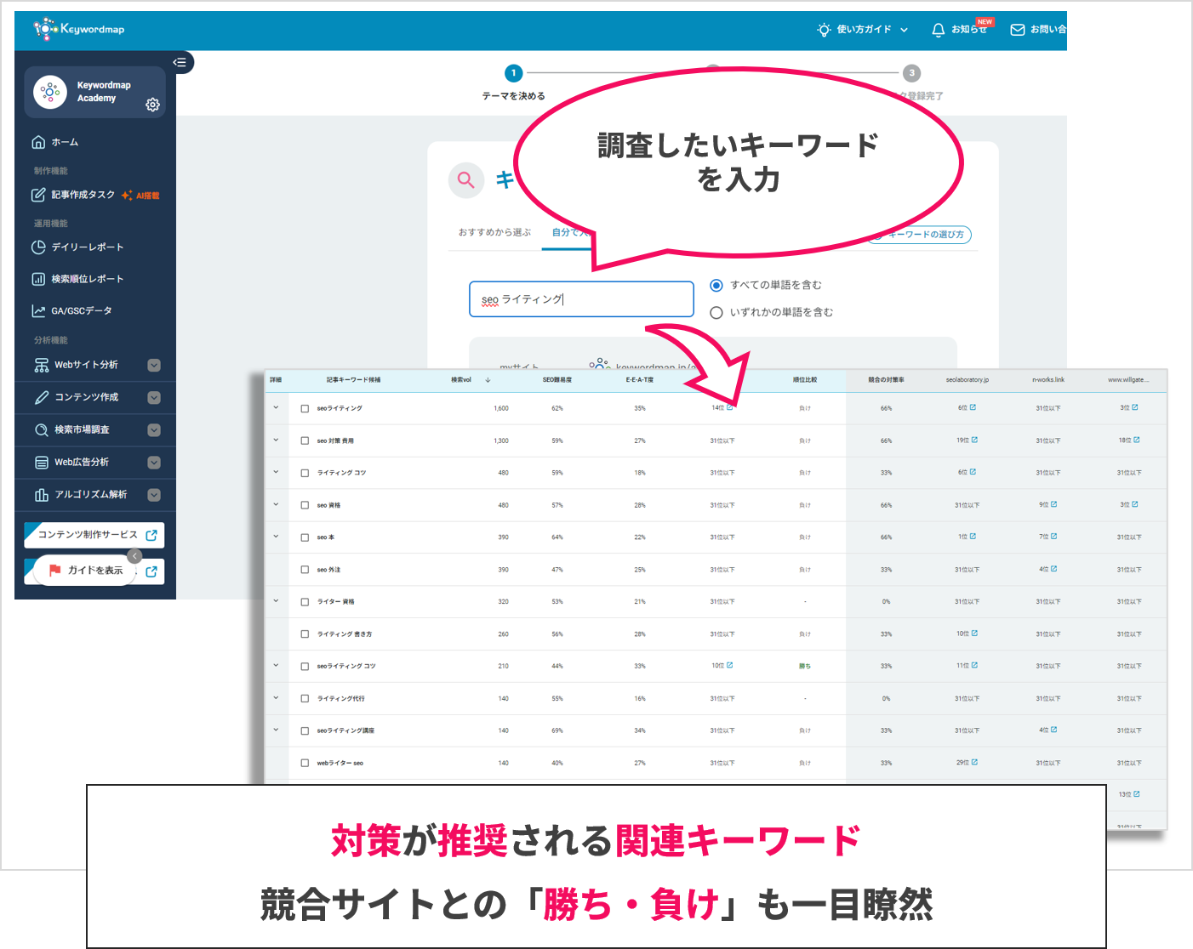Click the ホーム home icon

[x=38, y=142]
